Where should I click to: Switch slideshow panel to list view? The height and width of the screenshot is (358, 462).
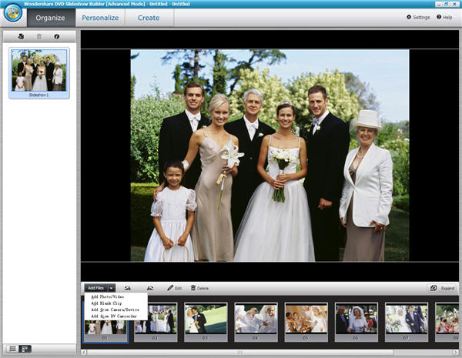pyautogui.click(x=12, y=349)
